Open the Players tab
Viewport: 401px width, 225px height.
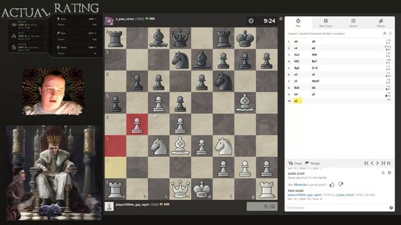(381, 22)
